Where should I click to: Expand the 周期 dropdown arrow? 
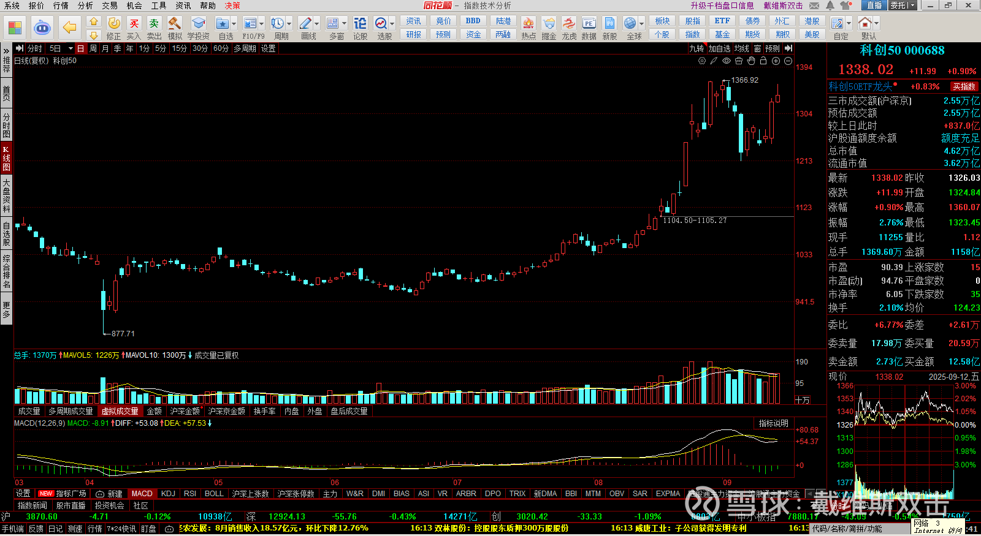tap(289, 24)
